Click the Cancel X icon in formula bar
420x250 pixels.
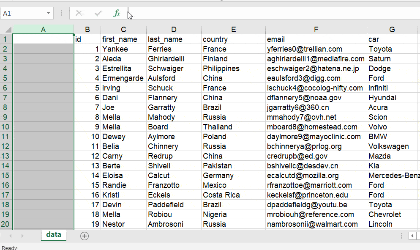point(79,13)
